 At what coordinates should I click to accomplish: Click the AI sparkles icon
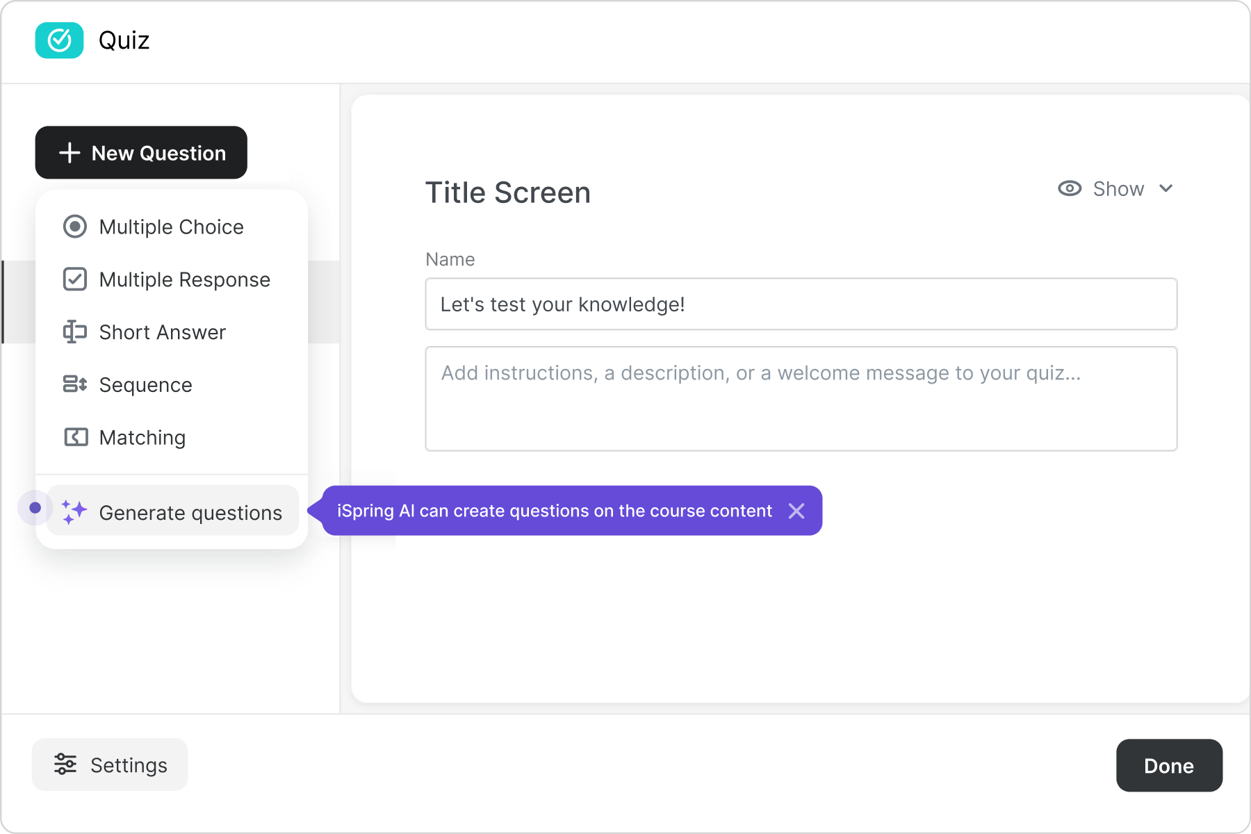74,512
